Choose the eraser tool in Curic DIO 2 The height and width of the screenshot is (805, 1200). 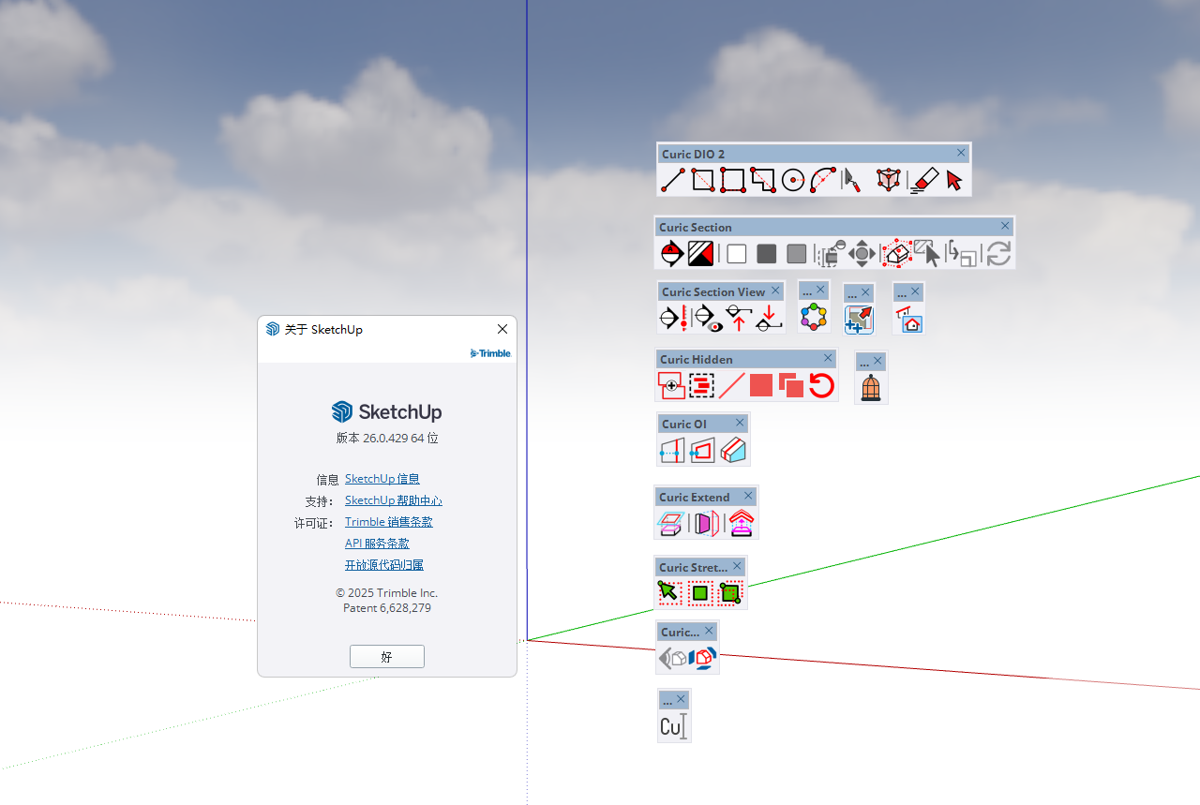coord(923,180)
